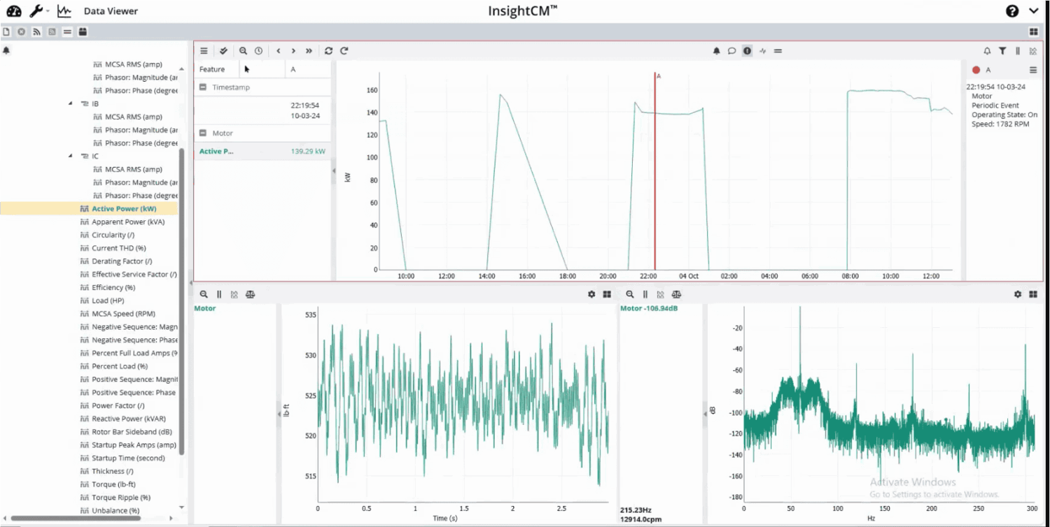Click the zoom magnifier in trend toolbar
This screenshot has height=527, width=1050.
243,51
